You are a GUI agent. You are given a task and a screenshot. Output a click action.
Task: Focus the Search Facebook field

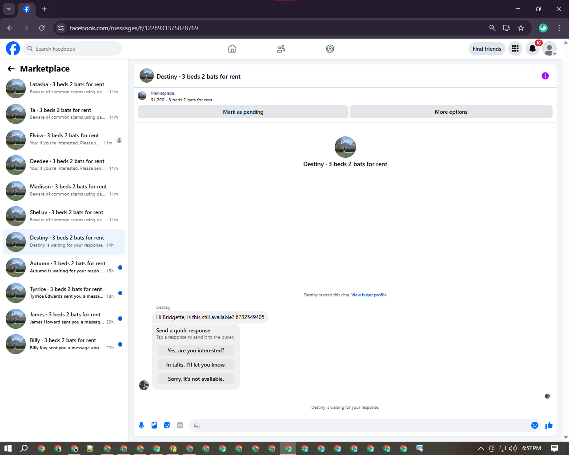tap(72, 48)
